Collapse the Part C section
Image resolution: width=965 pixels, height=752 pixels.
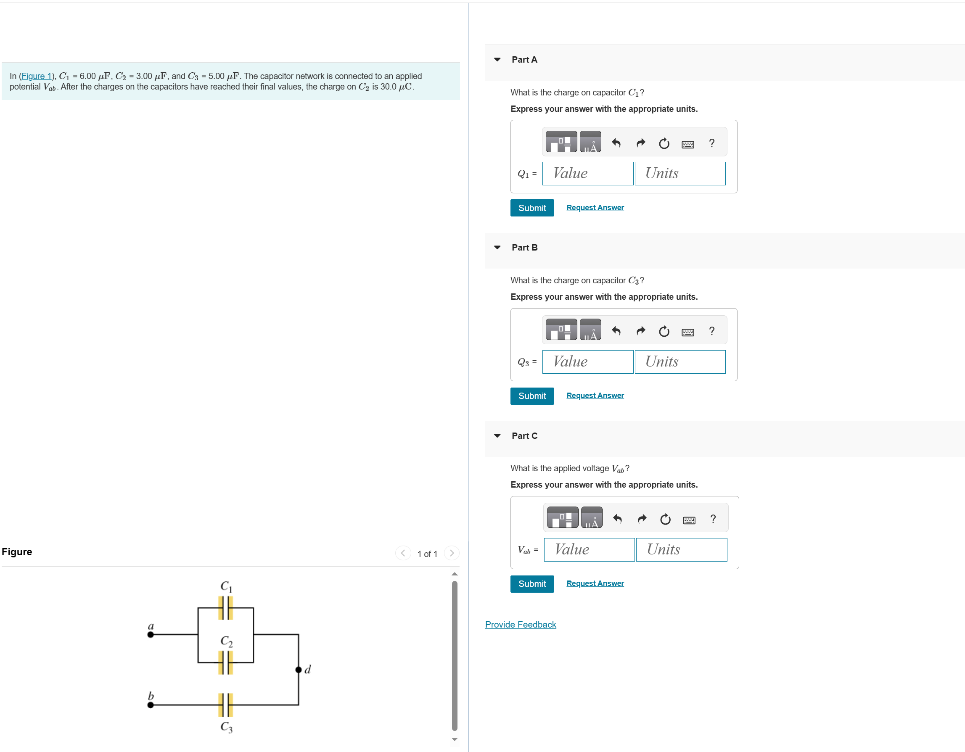click(x=497, y=435)
